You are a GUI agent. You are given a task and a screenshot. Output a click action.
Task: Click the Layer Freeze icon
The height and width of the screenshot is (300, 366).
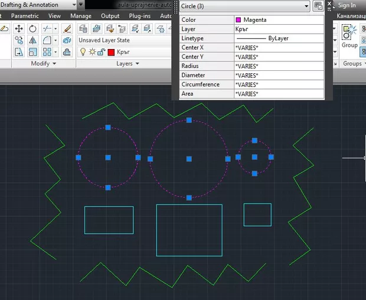click(x=161, y=29)
